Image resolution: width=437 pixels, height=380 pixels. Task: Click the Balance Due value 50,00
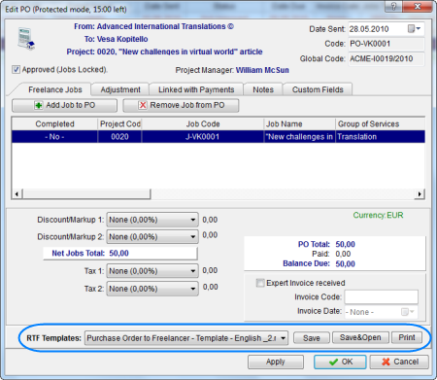[345, 263]
